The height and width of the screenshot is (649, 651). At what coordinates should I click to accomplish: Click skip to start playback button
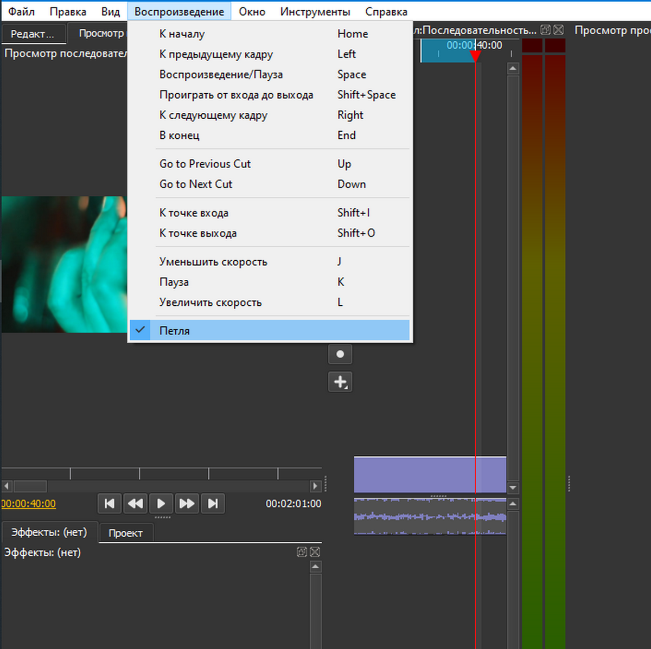pos(109,504)
